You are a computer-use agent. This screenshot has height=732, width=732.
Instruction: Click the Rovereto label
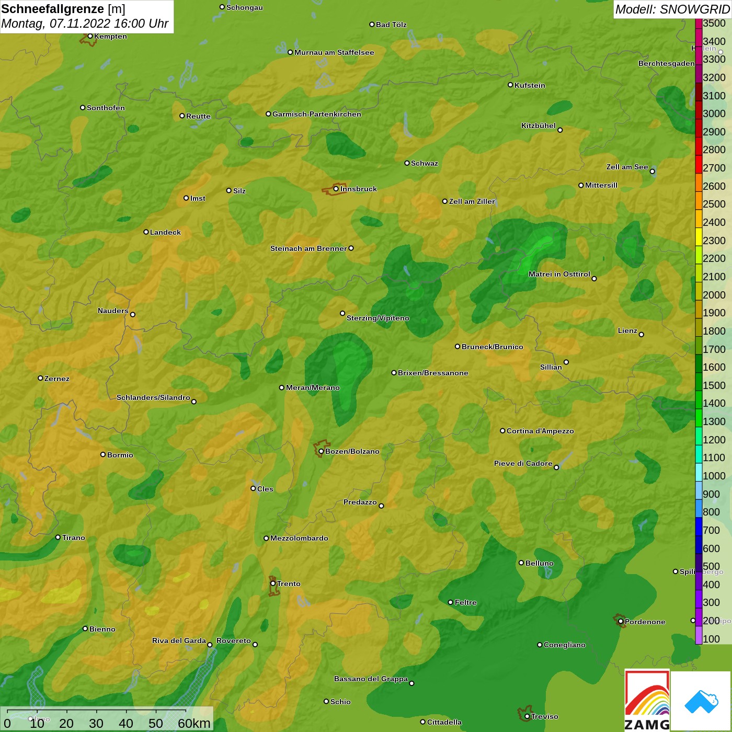click(x=234, y=641)
